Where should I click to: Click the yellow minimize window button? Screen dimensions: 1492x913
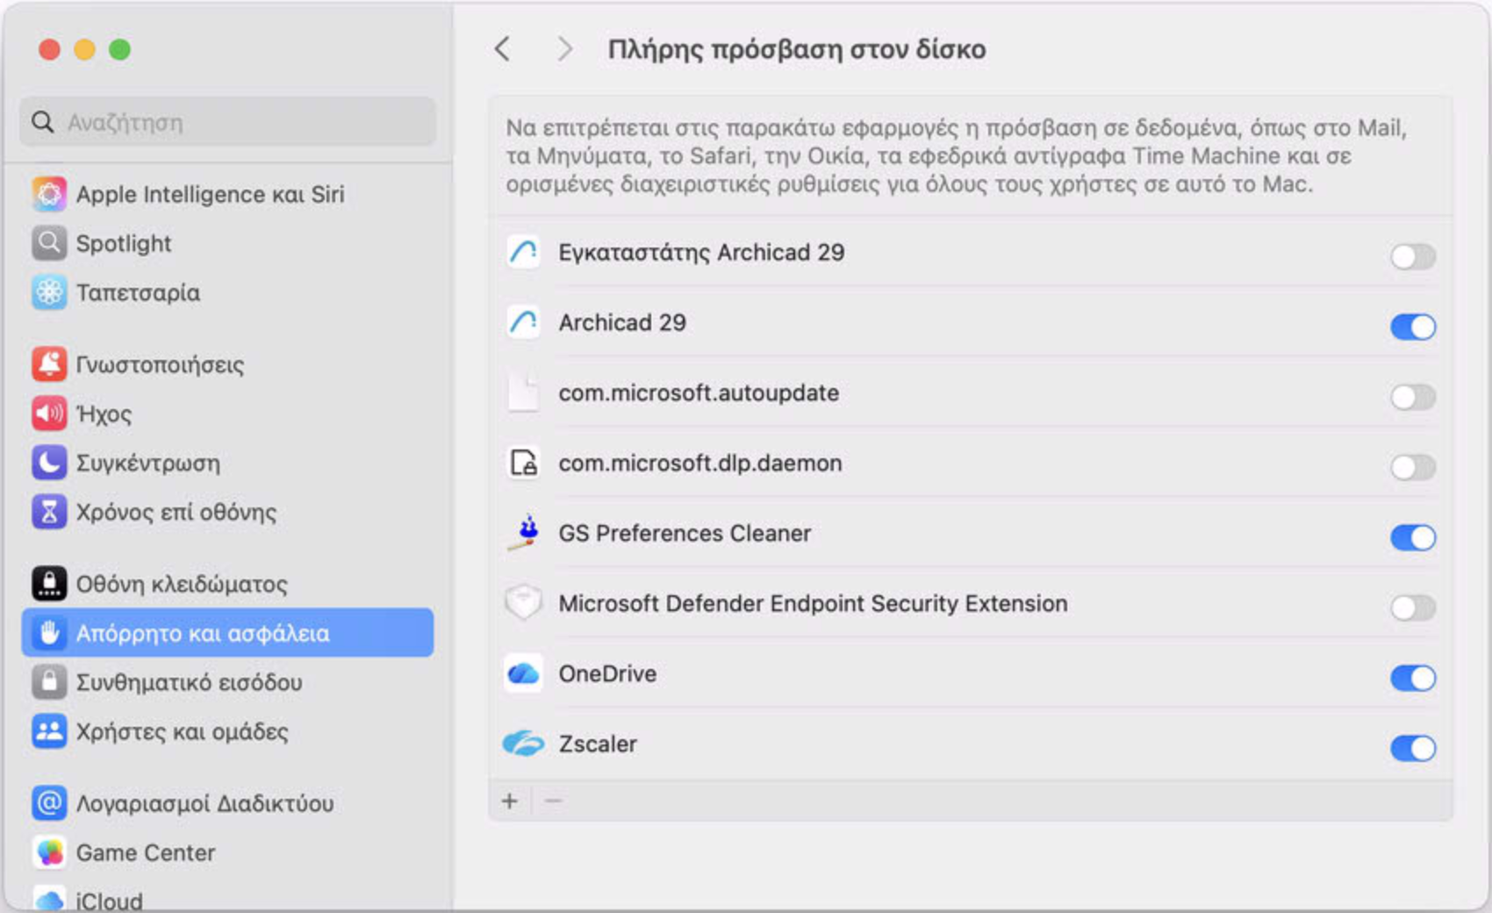pyautogui.click(x=84, y=50)
